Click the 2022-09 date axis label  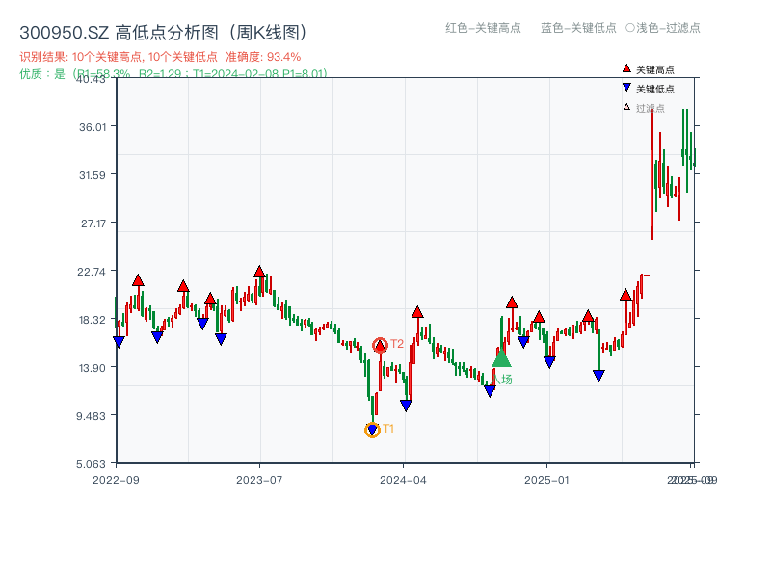(x=116, y=480)
